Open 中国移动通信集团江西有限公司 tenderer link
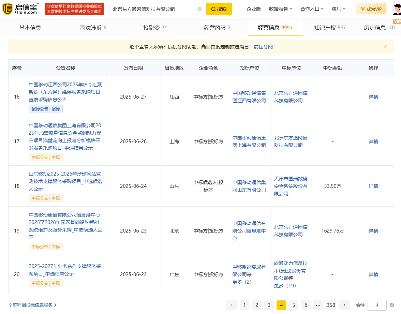Viewport: 401px width, 314px height. pos(249,97)
